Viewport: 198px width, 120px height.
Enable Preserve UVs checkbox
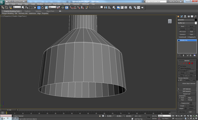pos(180,103)
